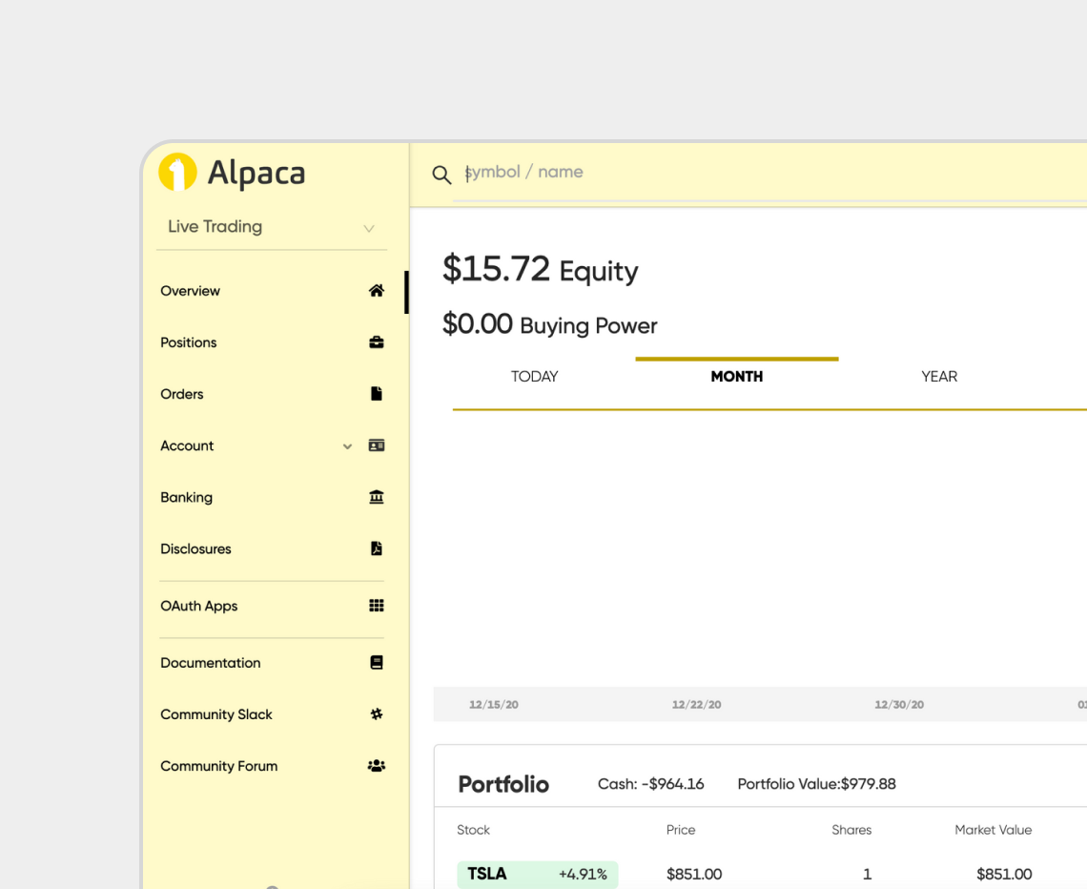Go to the Positions page link
Image resolution: width=1087 pixels, height=889 pixels.
(x=189, y=342)
